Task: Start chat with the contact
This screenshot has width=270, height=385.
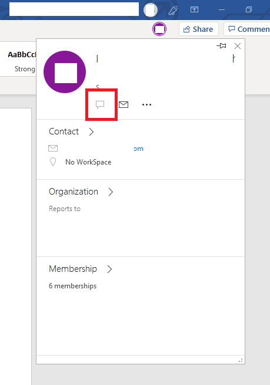Action: [x=100, y=104]
